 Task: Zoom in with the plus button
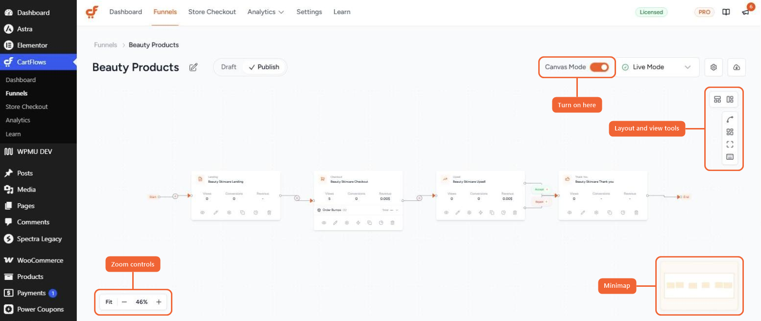[159, 302]
